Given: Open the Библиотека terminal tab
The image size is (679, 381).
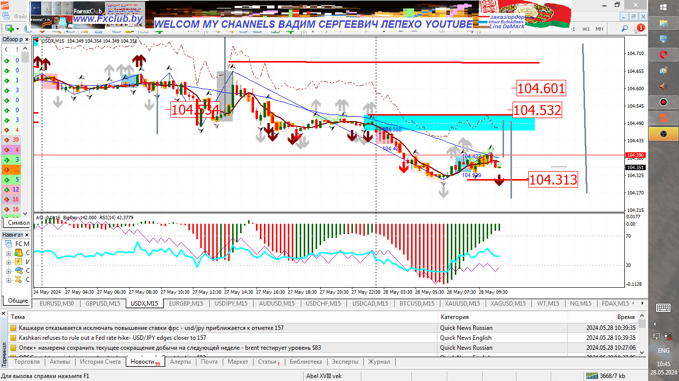Looking at the screenshot, I should click(x=306, y=362).
